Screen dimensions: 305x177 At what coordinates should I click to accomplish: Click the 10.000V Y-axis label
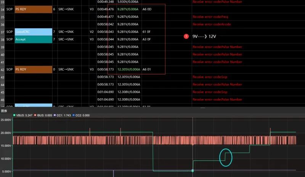tap(6, 159)
